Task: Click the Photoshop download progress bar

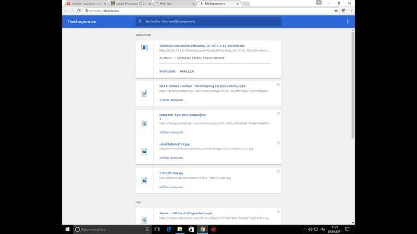Action: [215, 64]
